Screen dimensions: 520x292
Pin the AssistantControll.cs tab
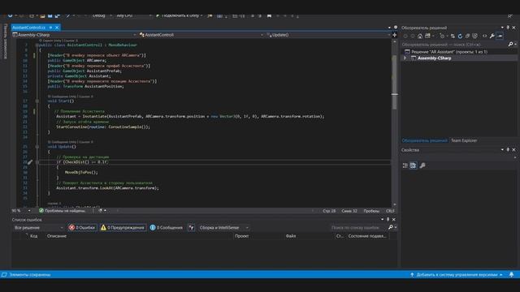50,28
